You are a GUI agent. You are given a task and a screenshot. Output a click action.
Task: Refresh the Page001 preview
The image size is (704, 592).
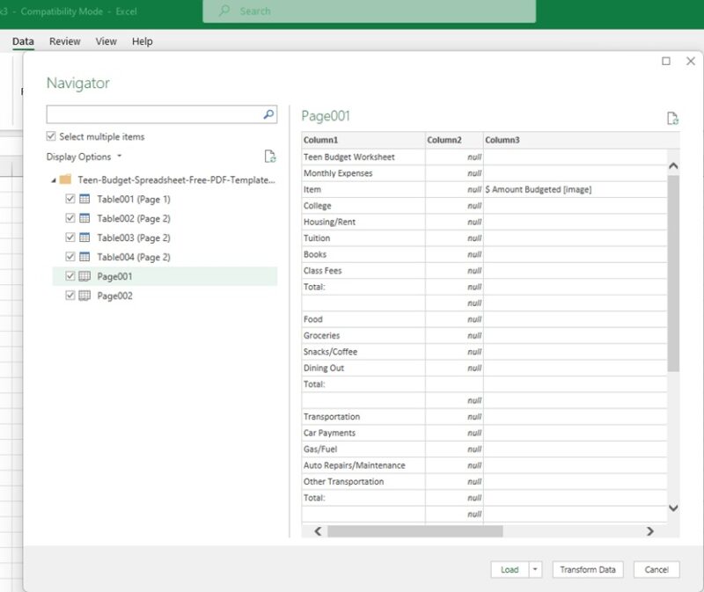tap(674, 119)
